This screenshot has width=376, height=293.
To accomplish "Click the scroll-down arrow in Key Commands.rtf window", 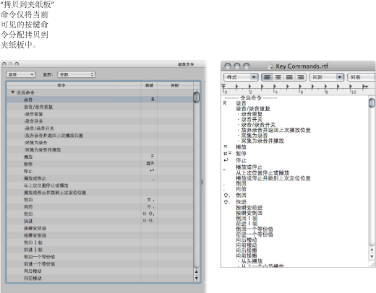I will [x=372, y=256].
